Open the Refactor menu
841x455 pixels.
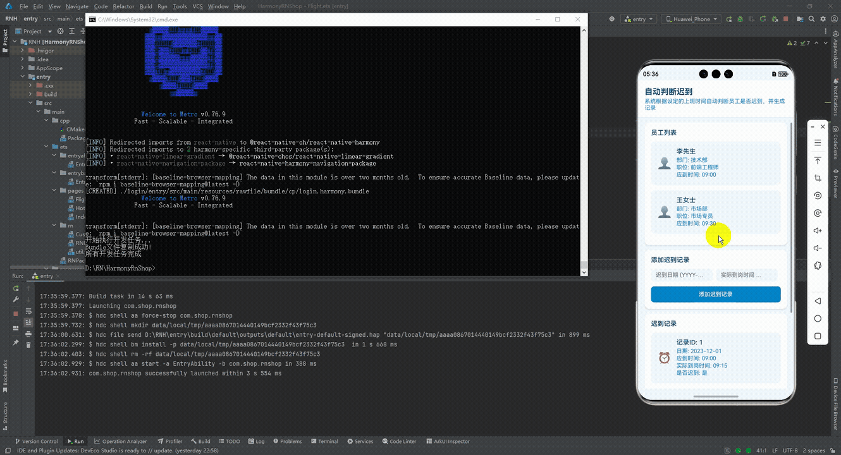[x=123, y=6]
